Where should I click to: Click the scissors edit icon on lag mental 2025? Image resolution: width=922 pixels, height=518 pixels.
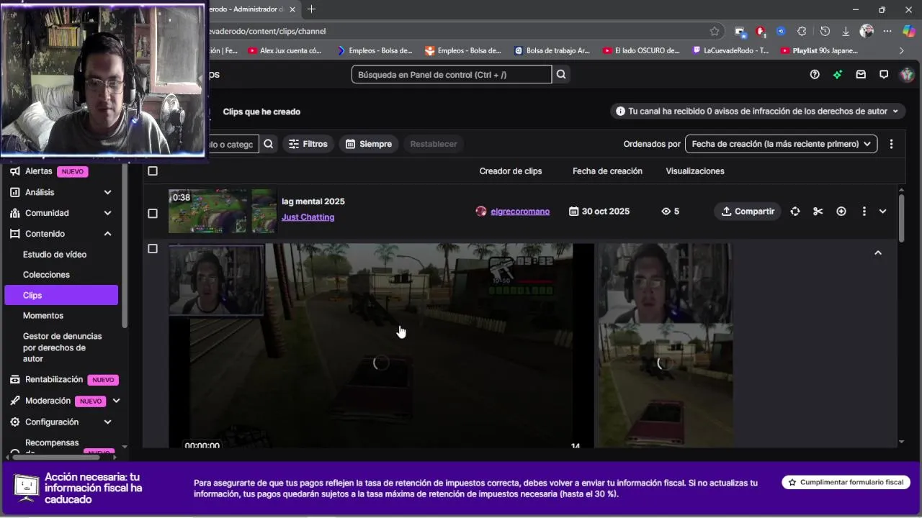pyautogui.click(x=818, y=212)
